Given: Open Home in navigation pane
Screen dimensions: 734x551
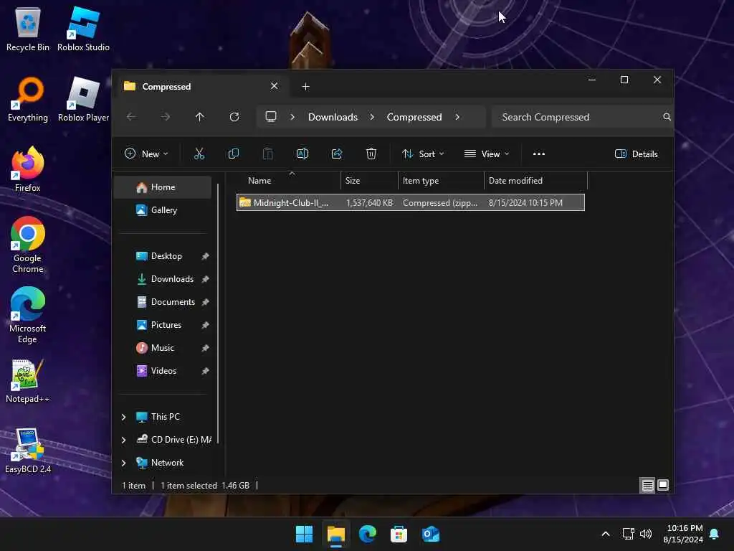Looking at the screenshot, I should 163,187.
